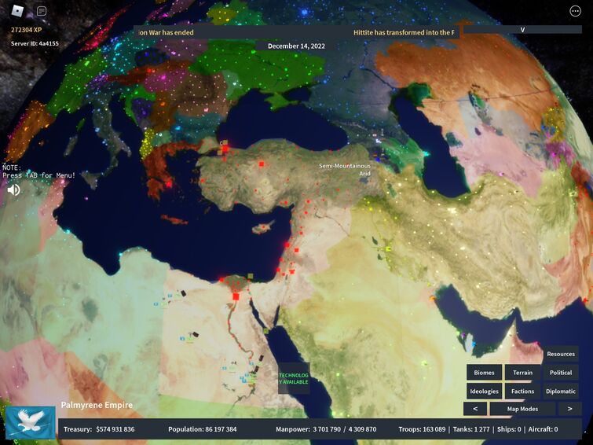Viewport: 593px width, 445px height.
Task: Expand the V dropdown bar
Action: [x=522, y=30]
